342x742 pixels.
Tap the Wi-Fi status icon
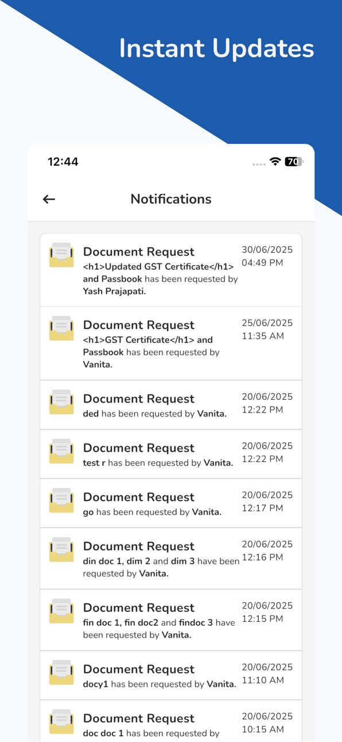(x=275, y=162)
